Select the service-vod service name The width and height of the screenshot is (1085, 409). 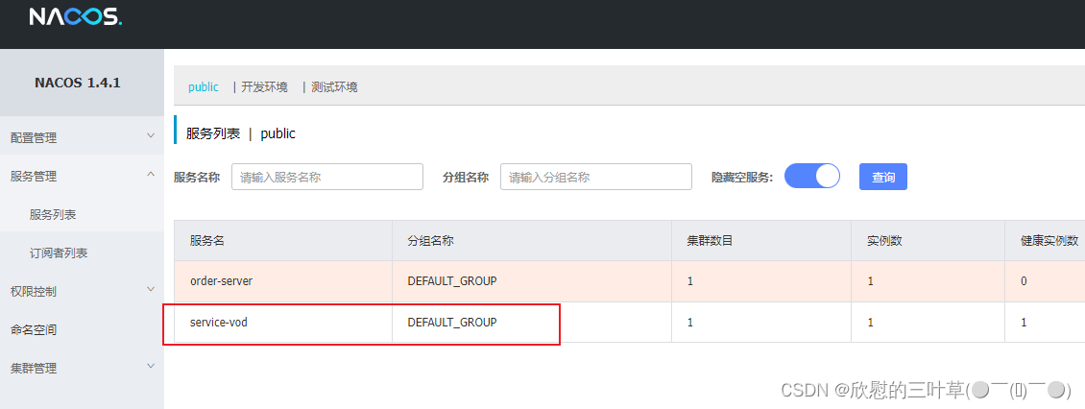pos(219,322)
